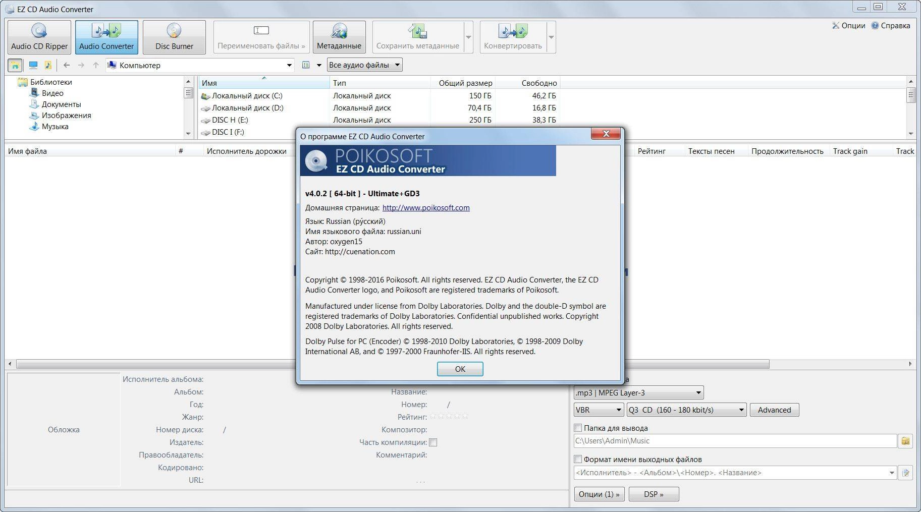Select the Видео library

coord(52,93)
